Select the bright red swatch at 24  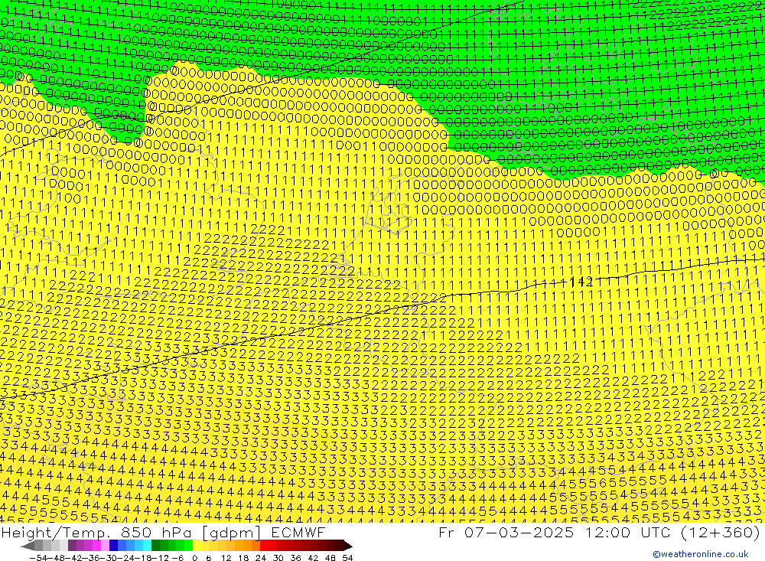tap(264, 546)
